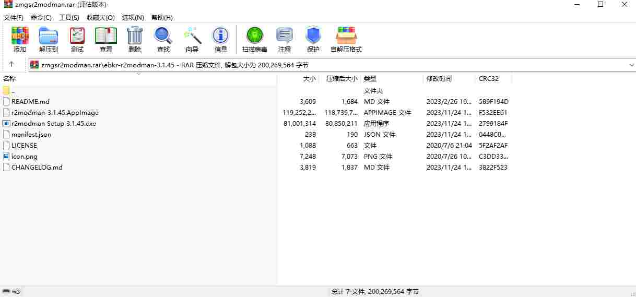The width and height of the screenshot is (636, 297).
Task: Expand the address bar path dropdown
Action: point(631,65)
